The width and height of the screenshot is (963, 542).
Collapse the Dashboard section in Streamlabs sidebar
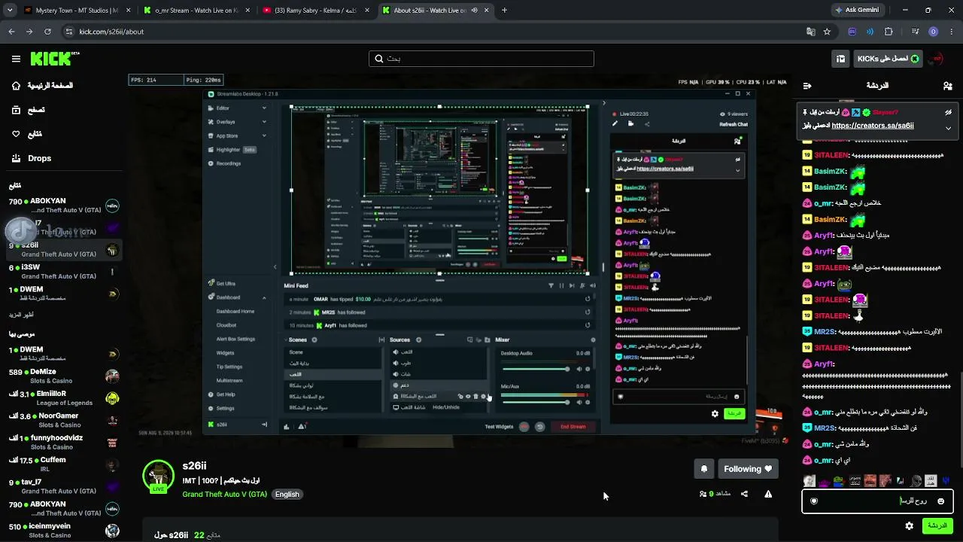[x=264, y=297]
